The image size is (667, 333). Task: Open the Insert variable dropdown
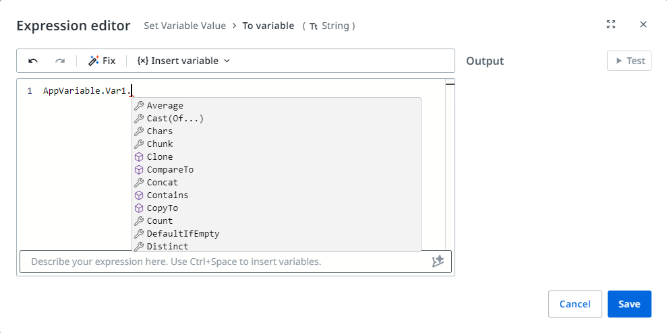(x=183, y=61)
